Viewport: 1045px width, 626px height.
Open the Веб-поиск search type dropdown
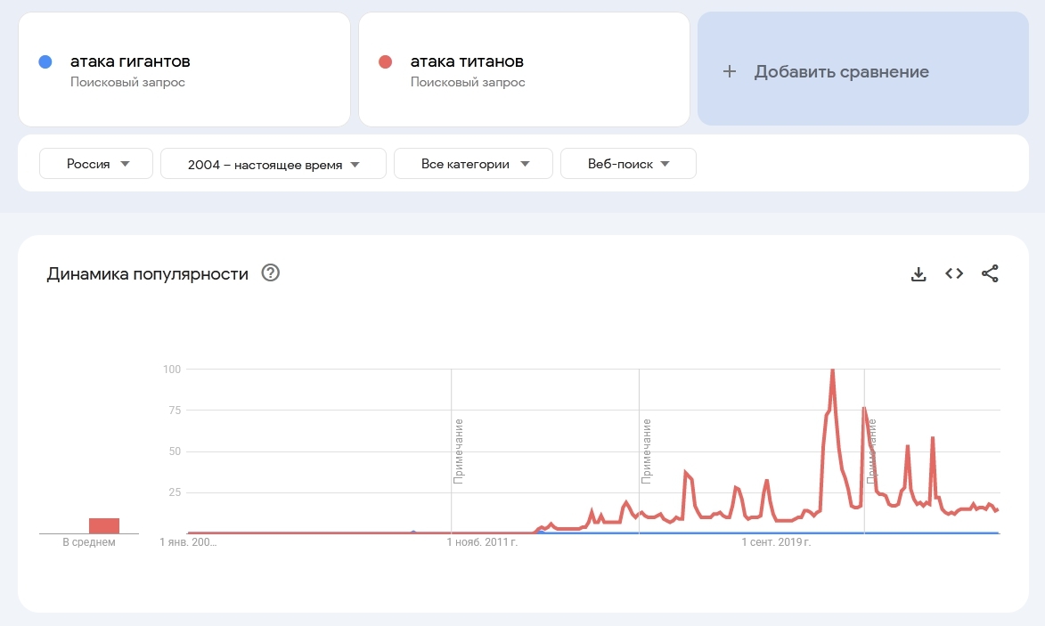pyautogui.click(x=628, y=164)
